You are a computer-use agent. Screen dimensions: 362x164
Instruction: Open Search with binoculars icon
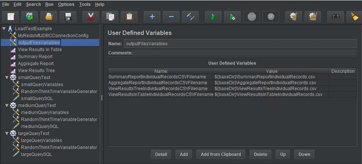click(x=336, y=17)
